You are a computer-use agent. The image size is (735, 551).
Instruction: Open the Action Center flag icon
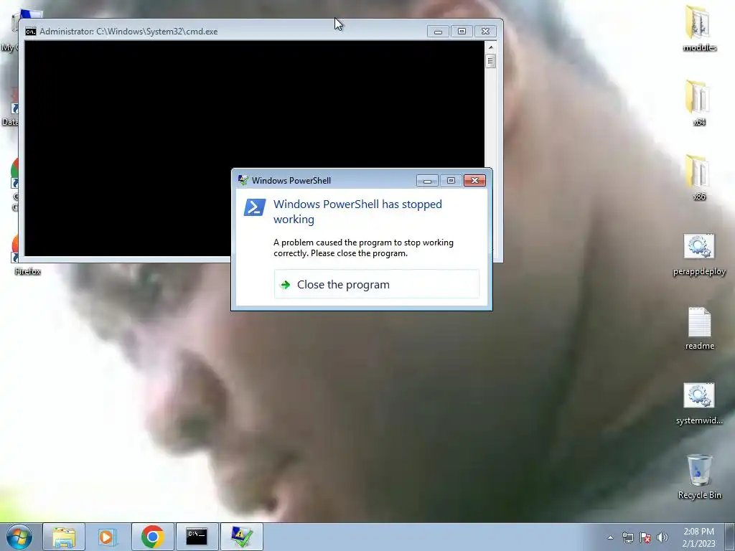645,537
